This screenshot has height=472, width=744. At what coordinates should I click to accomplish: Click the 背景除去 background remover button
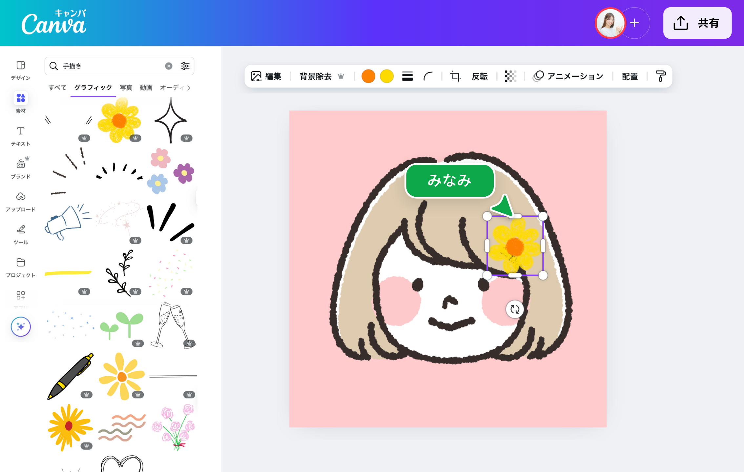[x=321, y=76]
